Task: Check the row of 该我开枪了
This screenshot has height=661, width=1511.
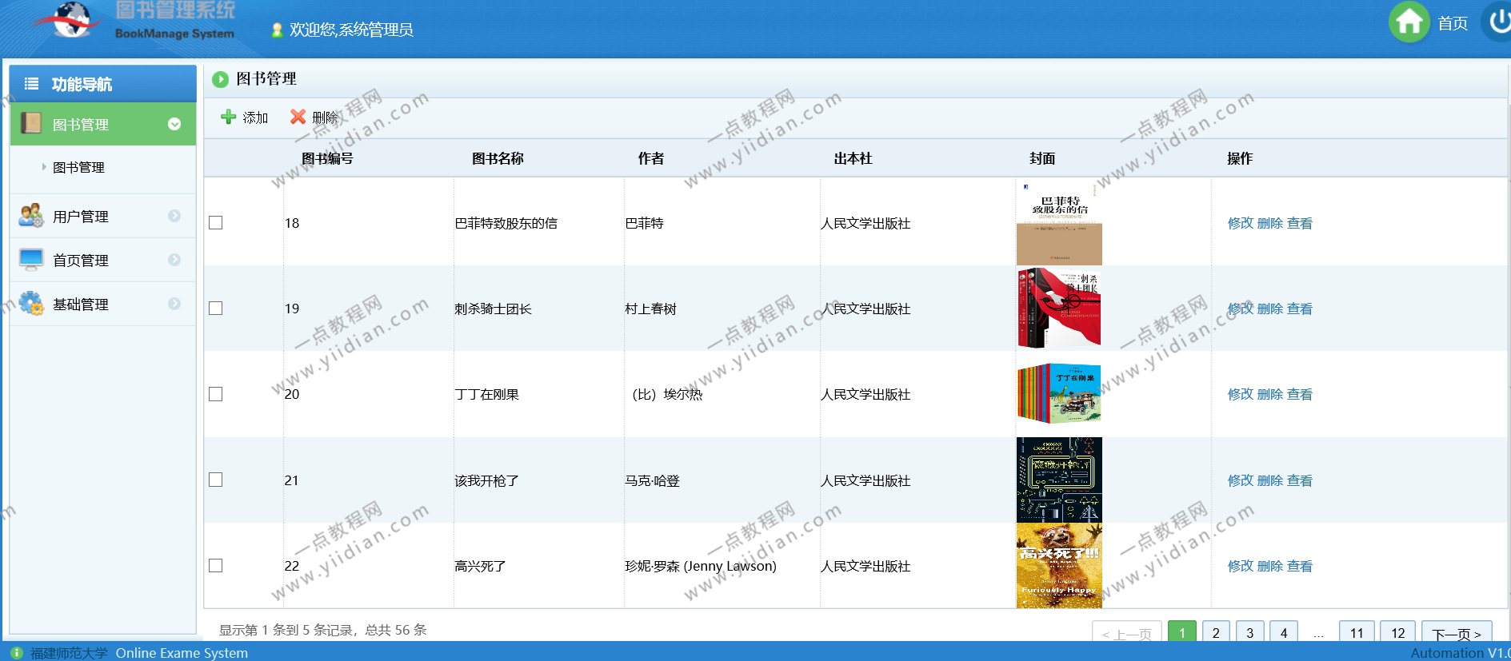Action: click(x=215, y=480)
